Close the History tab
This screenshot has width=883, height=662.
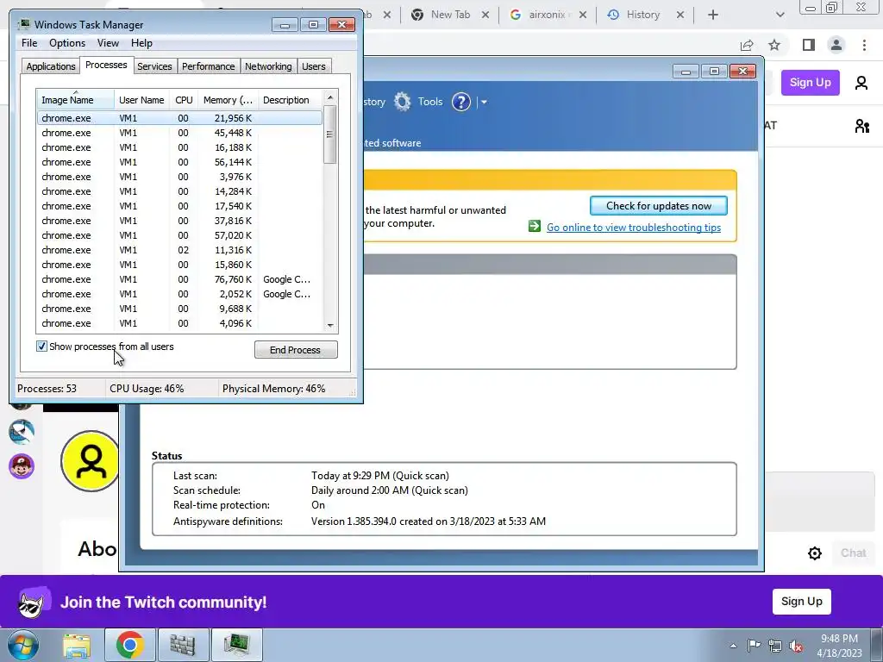pos(679,15)
